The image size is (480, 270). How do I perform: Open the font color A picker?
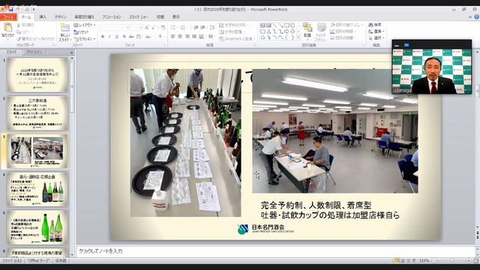pos(160,37)
